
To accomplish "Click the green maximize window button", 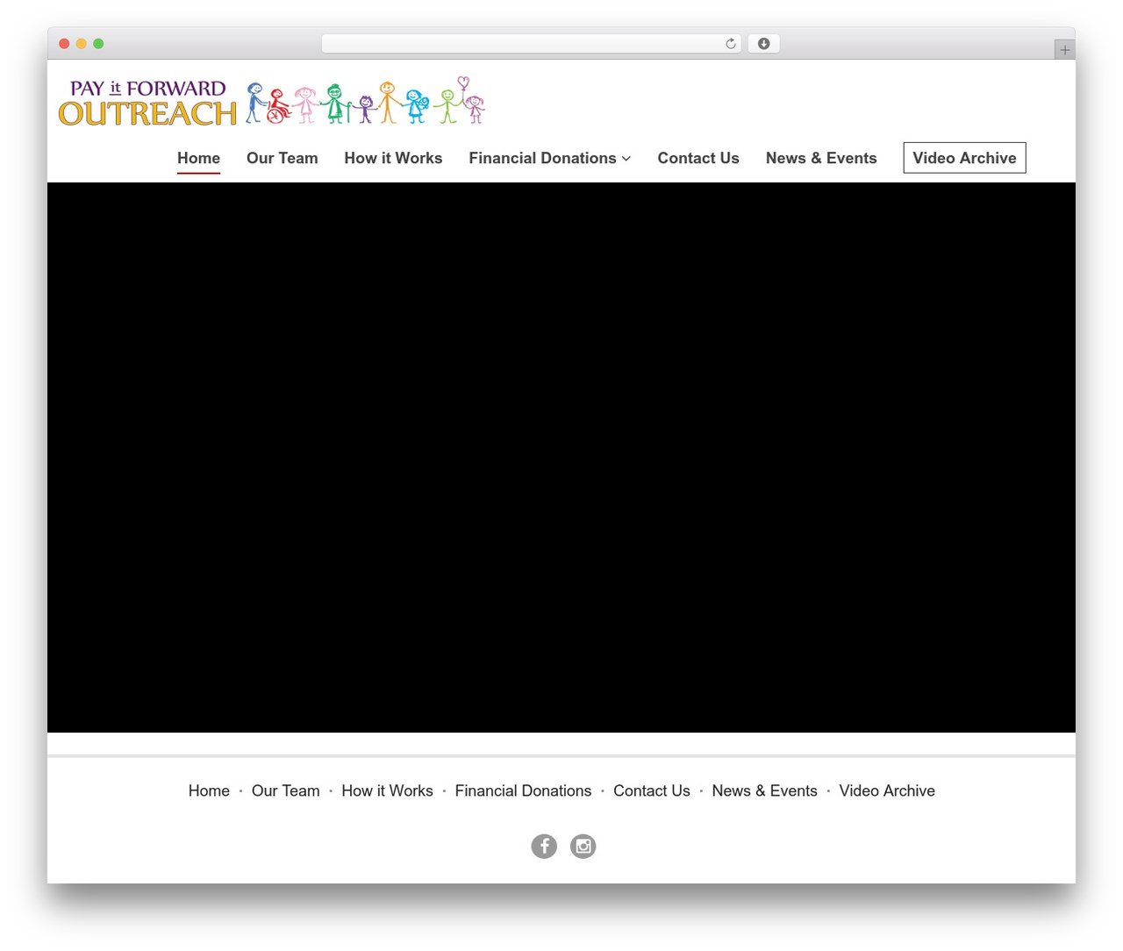I will pyautogui.click(x=98, y=44).
